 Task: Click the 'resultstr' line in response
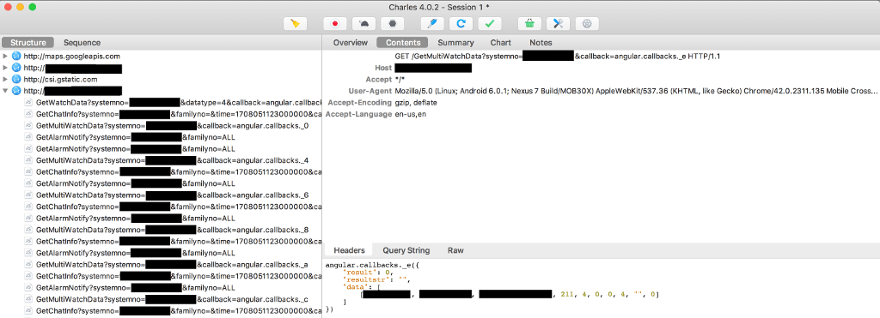click(x=377, y=279)
